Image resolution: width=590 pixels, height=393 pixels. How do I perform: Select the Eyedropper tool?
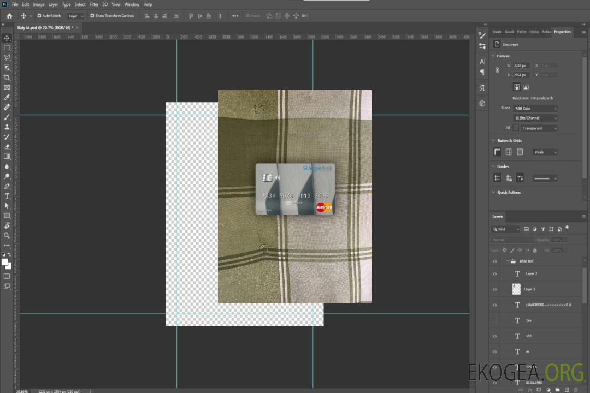click(x=7, y=97)
